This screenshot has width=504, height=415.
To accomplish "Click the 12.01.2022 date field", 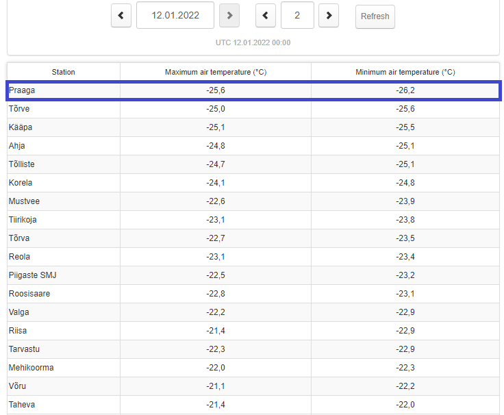I will tap(175, 15).
